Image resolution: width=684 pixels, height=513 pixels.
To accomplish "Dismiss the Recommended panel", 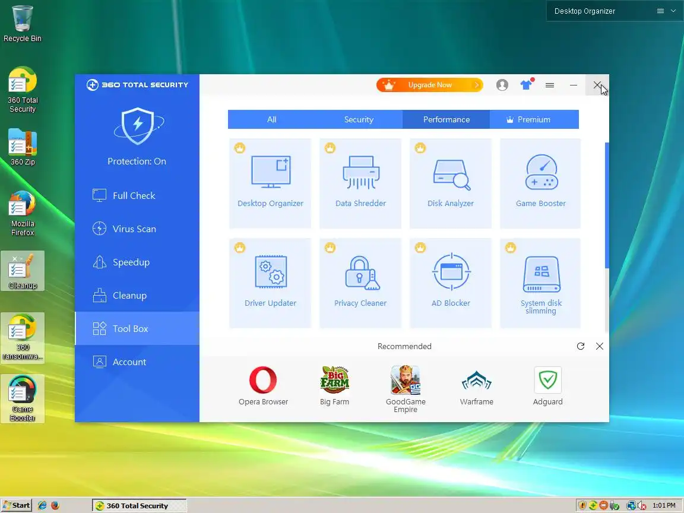I will pos(600,346).
